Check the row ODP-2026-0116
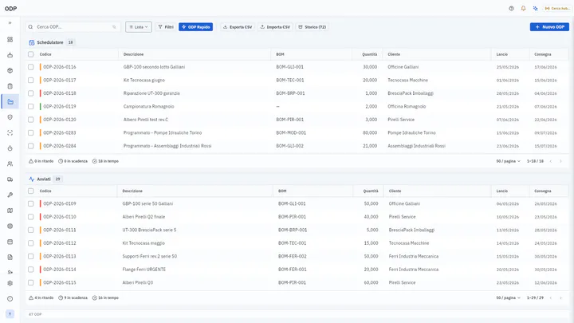The image size is (574, 323). tap(31, 67)
